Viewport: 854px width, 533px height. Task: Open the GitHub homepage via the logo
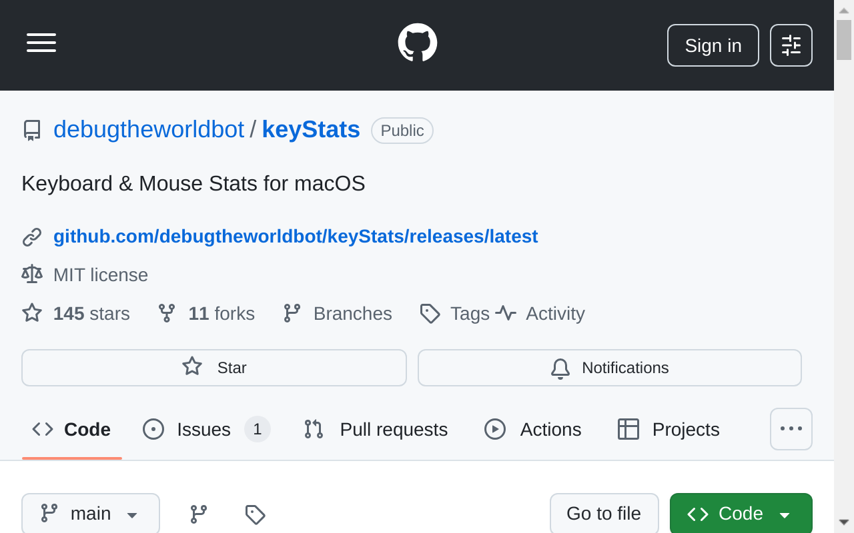coord(417,41)
